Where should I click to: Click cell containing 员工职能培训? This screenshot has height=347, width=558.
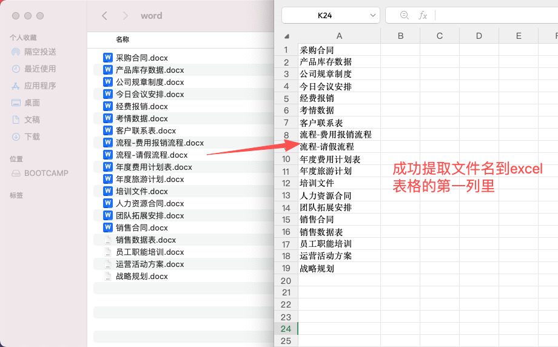339,244
